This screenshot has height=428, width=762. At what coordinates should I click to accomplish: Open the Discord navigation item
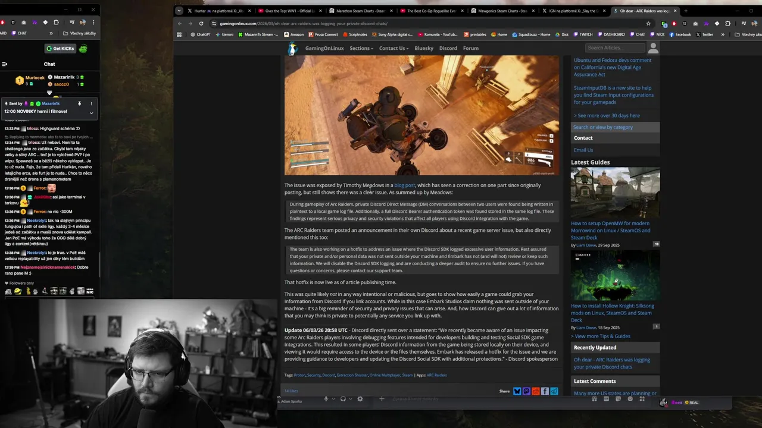point(448,48)
